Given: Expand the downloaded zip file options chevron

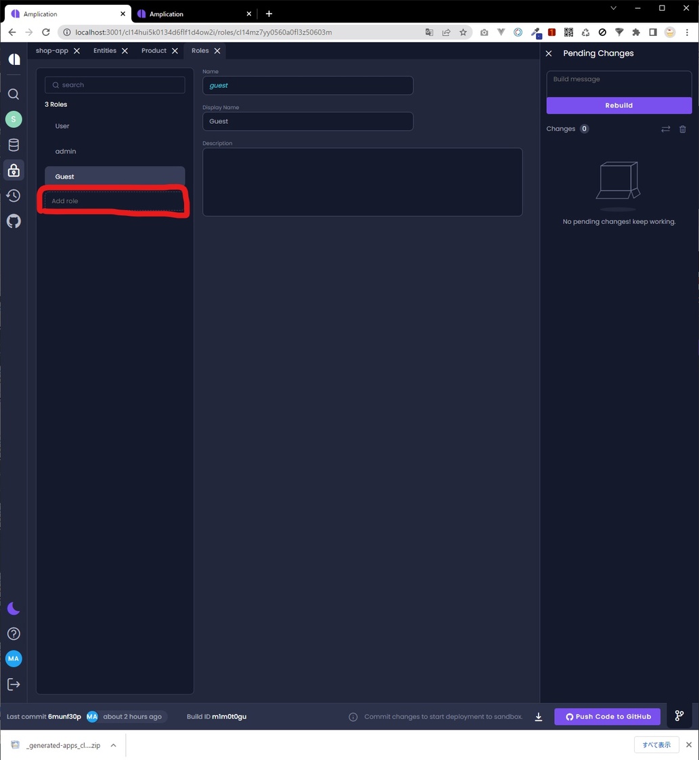Looking at the screenshot, I should click(x=114, y=746).
